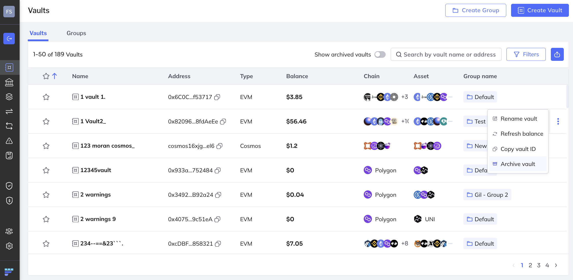Click the Create Vault button

click(540, 10)
